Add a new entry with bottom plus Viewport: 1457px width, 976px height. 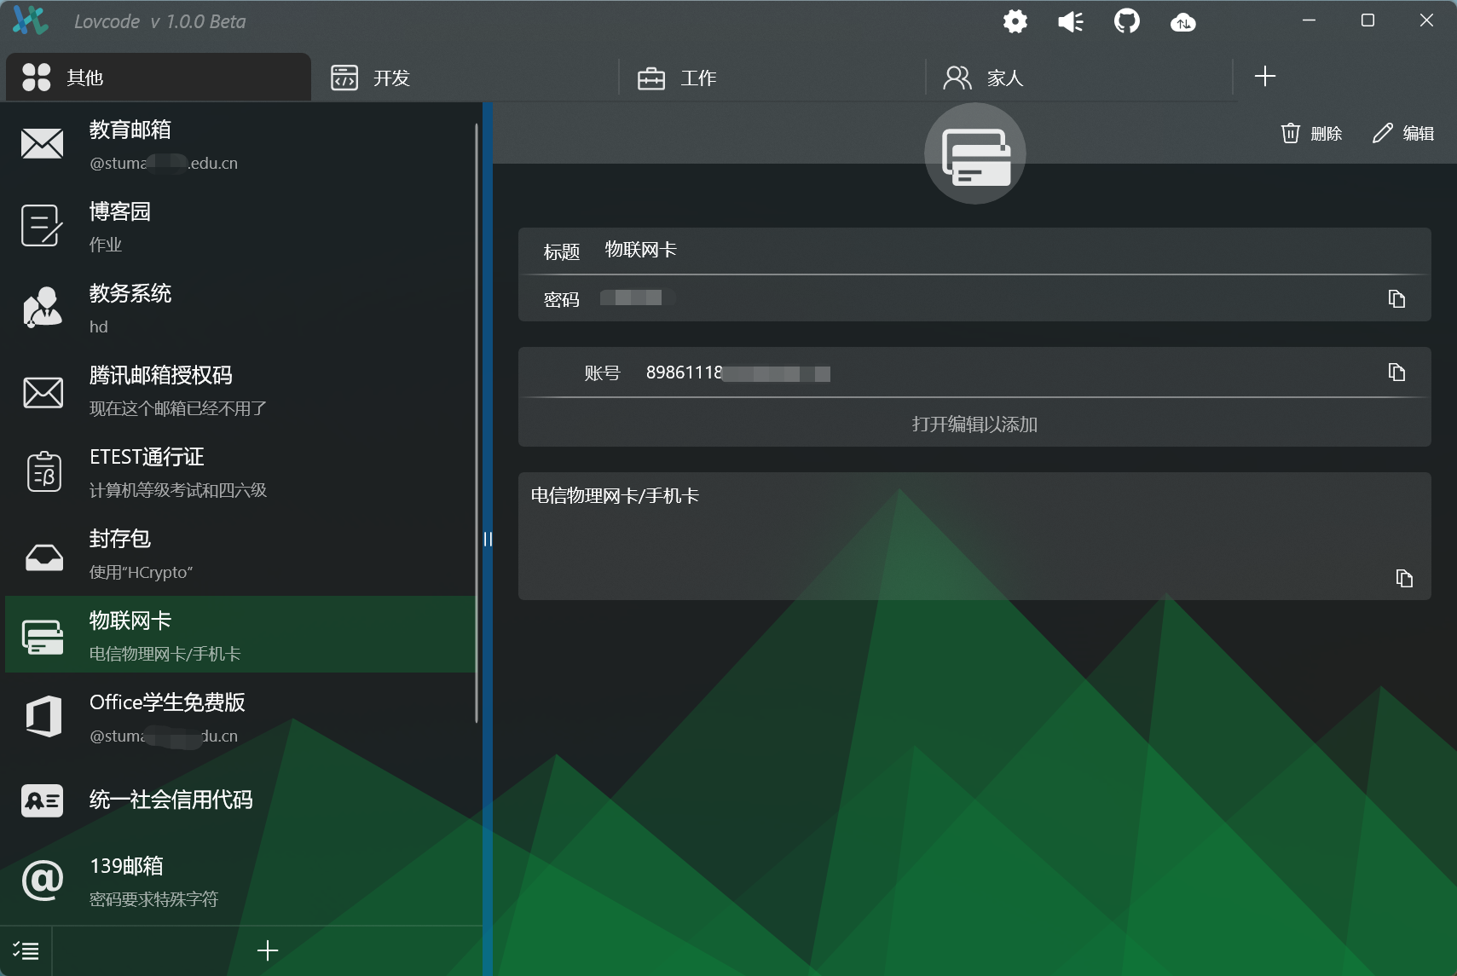268,950
